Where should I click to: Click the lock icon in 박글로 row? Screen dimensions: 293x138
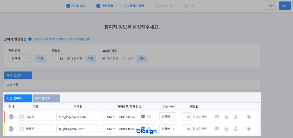[226, 129]
